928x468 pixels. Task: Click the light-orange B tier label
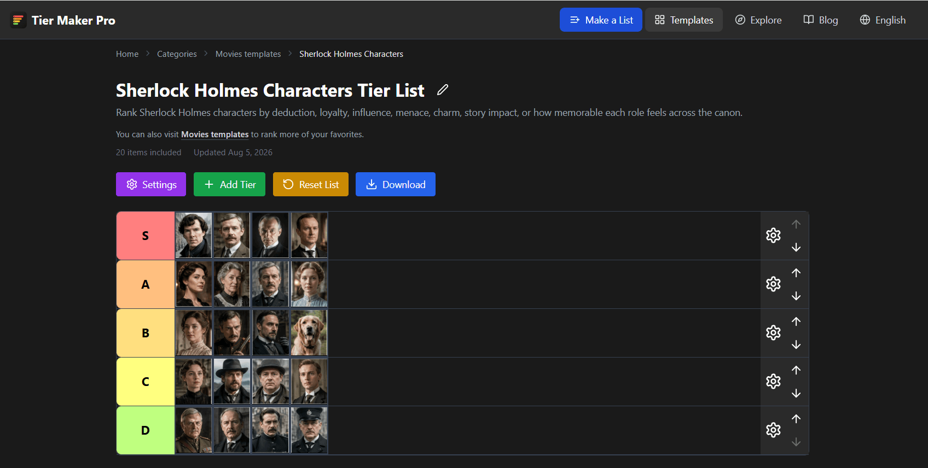[x=146, y=333]
